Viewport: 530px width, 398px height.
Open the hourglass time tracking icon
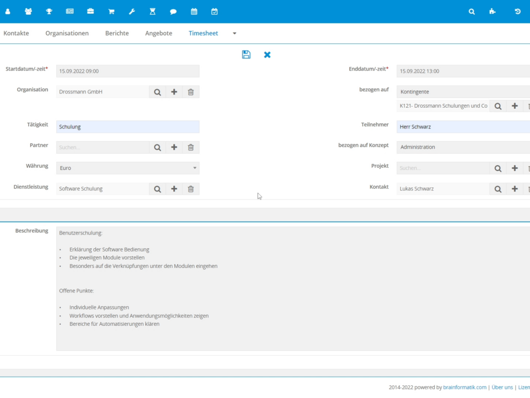(x=153, y=11)
